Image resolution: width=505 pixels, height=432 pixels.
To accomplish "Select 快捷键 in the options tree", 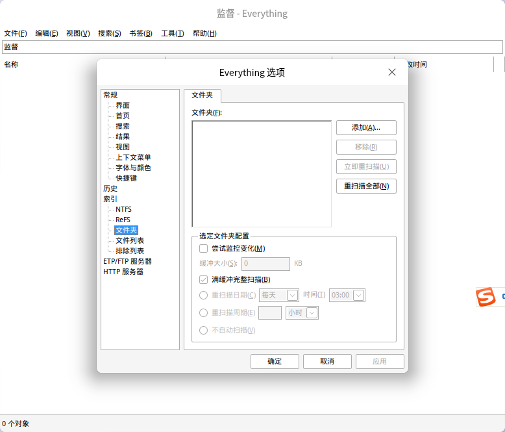I will [126, 178].
